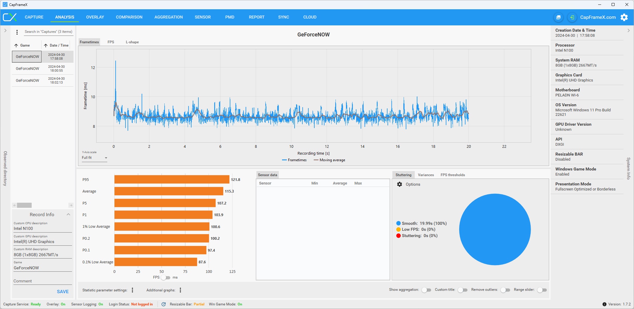
Task: Click the Average column header in Sensor data
Action: coord(340,183)
